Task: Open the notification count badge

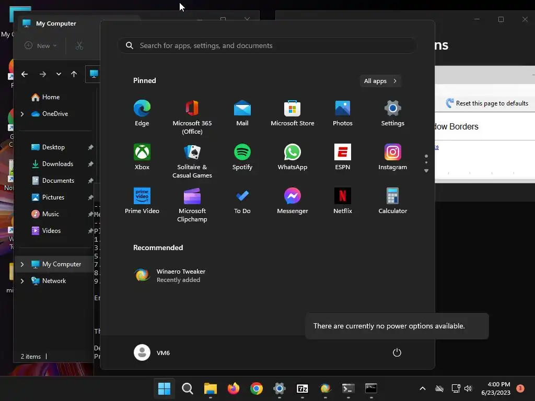Action: click(520, 388)
